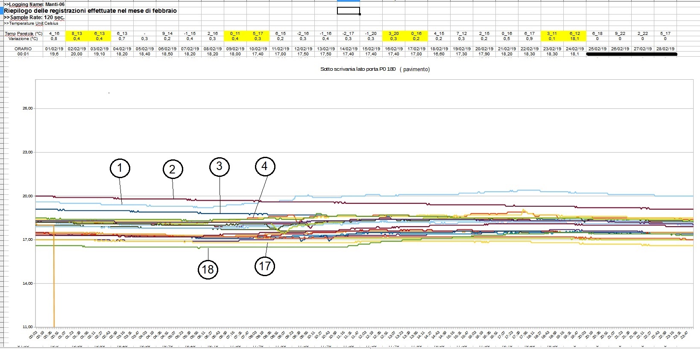Image resolution: width=700 pixels, height=349 pixels.
Task: Click the 20,00 y-axis label
Action: (x=27, y=196)
